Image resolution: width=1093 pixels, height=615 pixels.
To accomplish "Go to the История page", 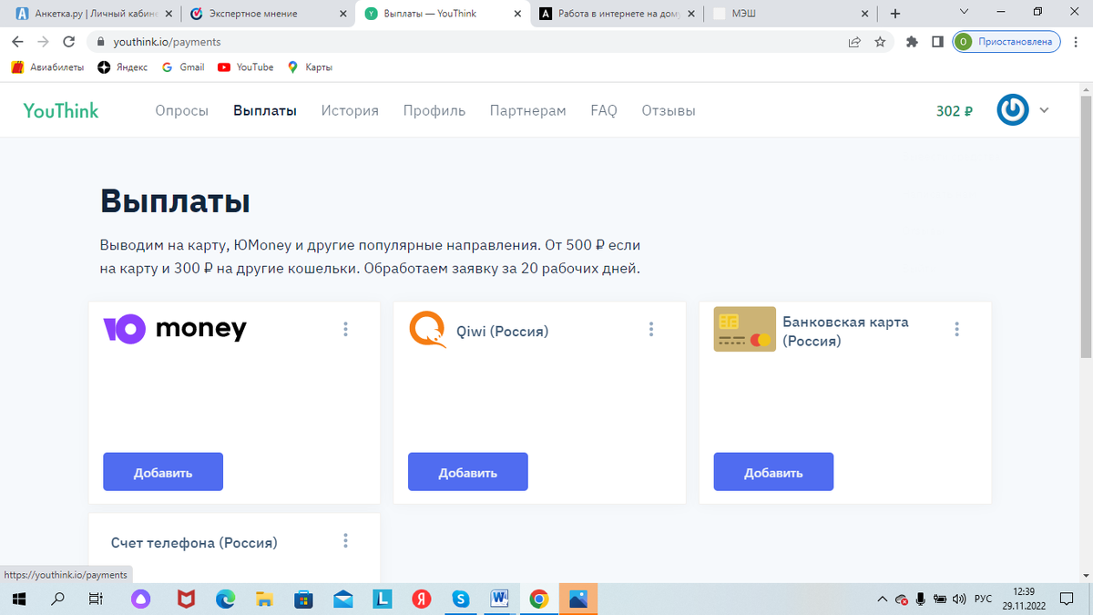I will tap(350, 109).
